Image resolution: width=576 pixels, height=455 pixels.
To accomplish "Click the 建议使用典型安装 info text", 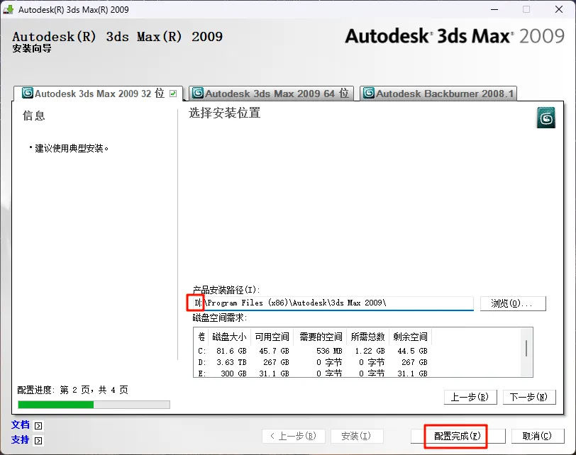I will (70, 148).
